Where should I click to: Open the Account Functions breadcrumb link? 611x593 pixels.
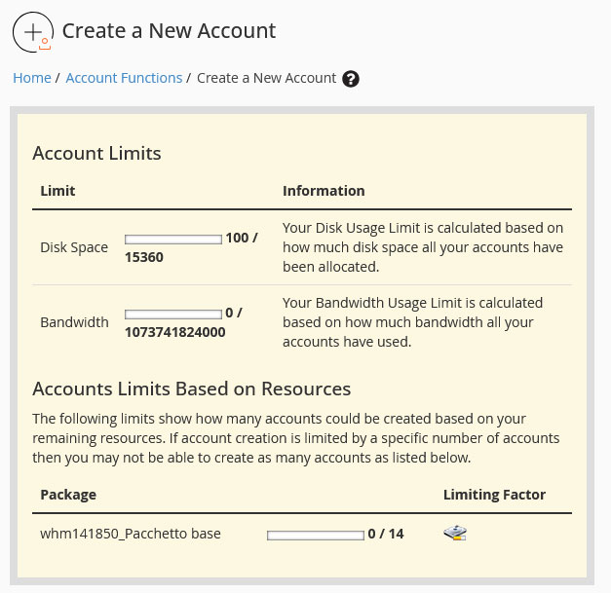pyautogui.click(x=124, y=78)
